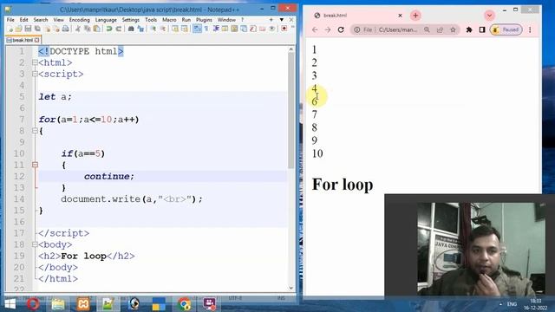Toggle Show All Characters pilcrow icon
Image resolution: width=555 pixels, height=312 pixels.
206,29
